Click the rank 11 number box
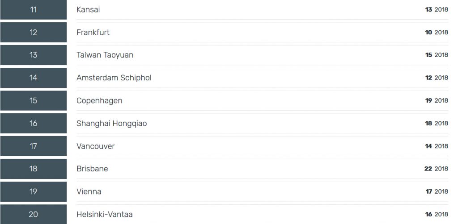The width and height of the screenshot is (458, 224). (x=34, y=10)
